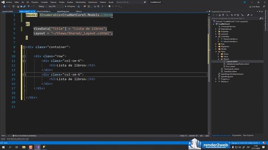Select HomeController.cs in the Solution Explorer
The height and width of the screenshot is (150, 268).
point(230,39)
